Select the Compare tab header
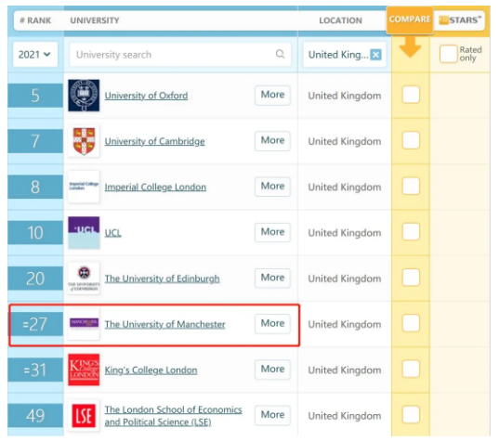 410,19
